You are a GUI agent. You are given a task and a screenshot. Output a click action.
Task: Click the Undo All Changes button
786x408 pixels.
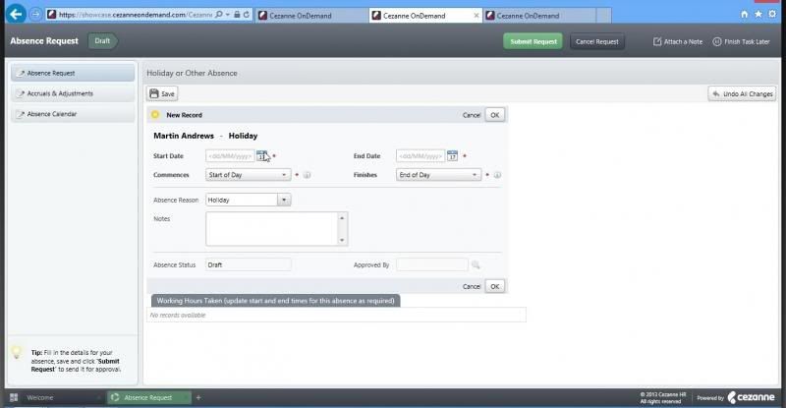tap(743, 93)
